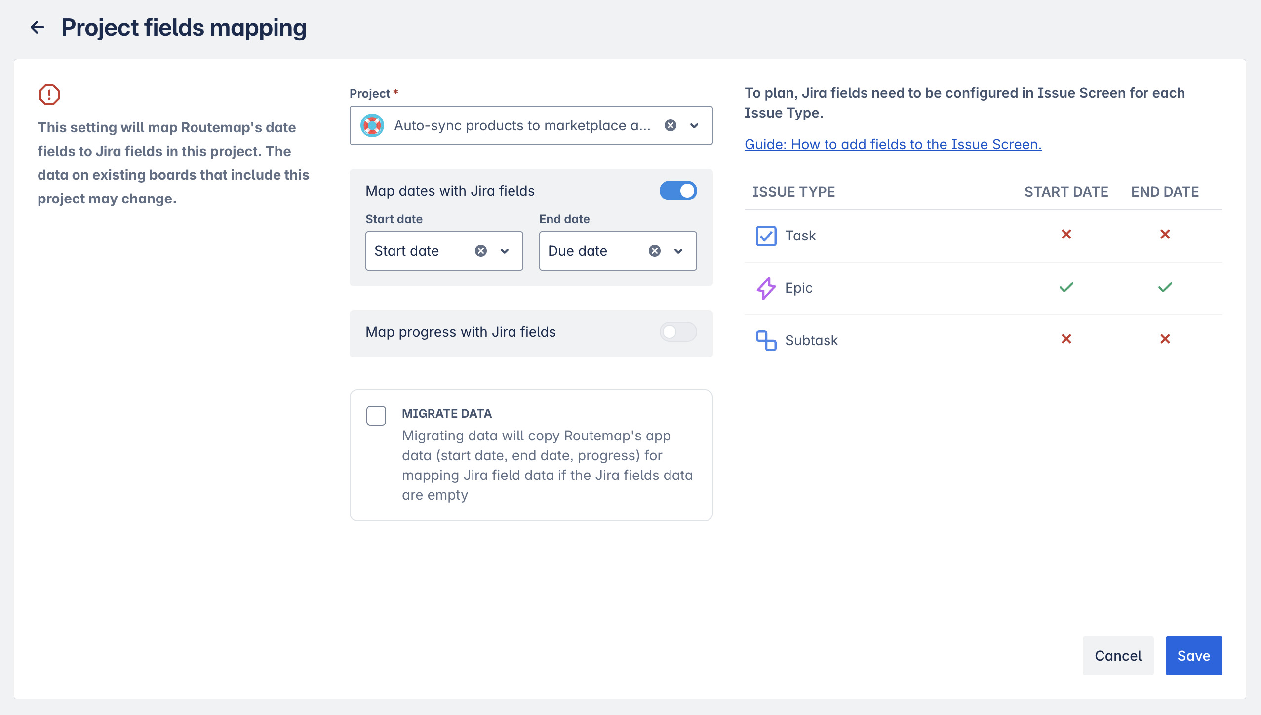Open the guide link for Issue Screen fields
1261x715 pixels.
tap(893, 144)
